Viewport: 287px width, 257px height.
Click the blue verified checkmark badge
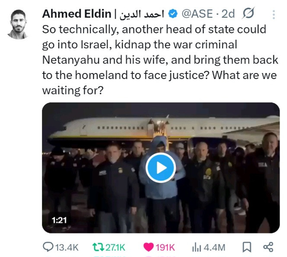(173, 14)
